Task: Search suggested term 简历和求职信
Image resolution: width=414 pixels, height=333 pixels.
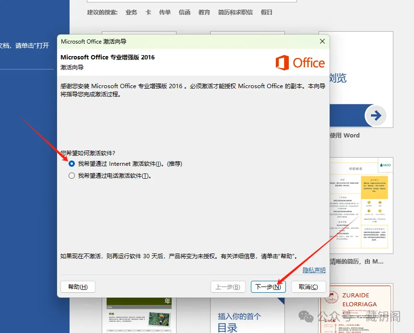Action: [x=235, y=12]
